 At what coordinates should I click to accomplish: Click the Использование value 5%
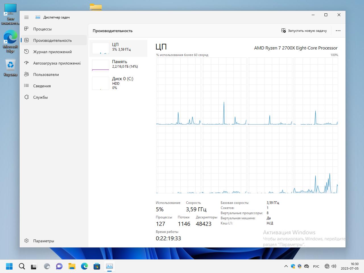160,209
